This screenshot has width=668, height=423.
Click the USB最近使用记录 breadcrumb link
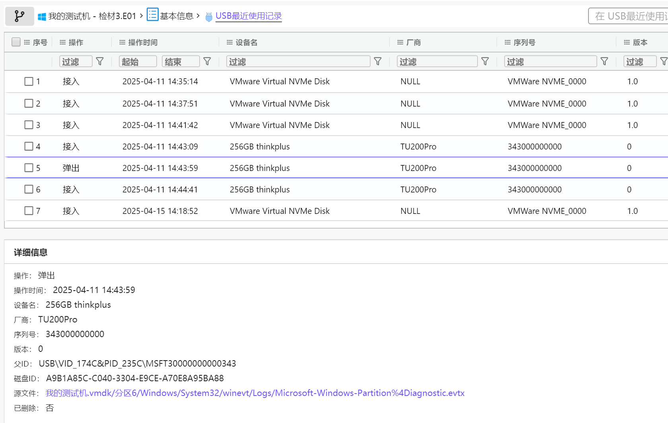pyautogui.click(x=249, y=16)
